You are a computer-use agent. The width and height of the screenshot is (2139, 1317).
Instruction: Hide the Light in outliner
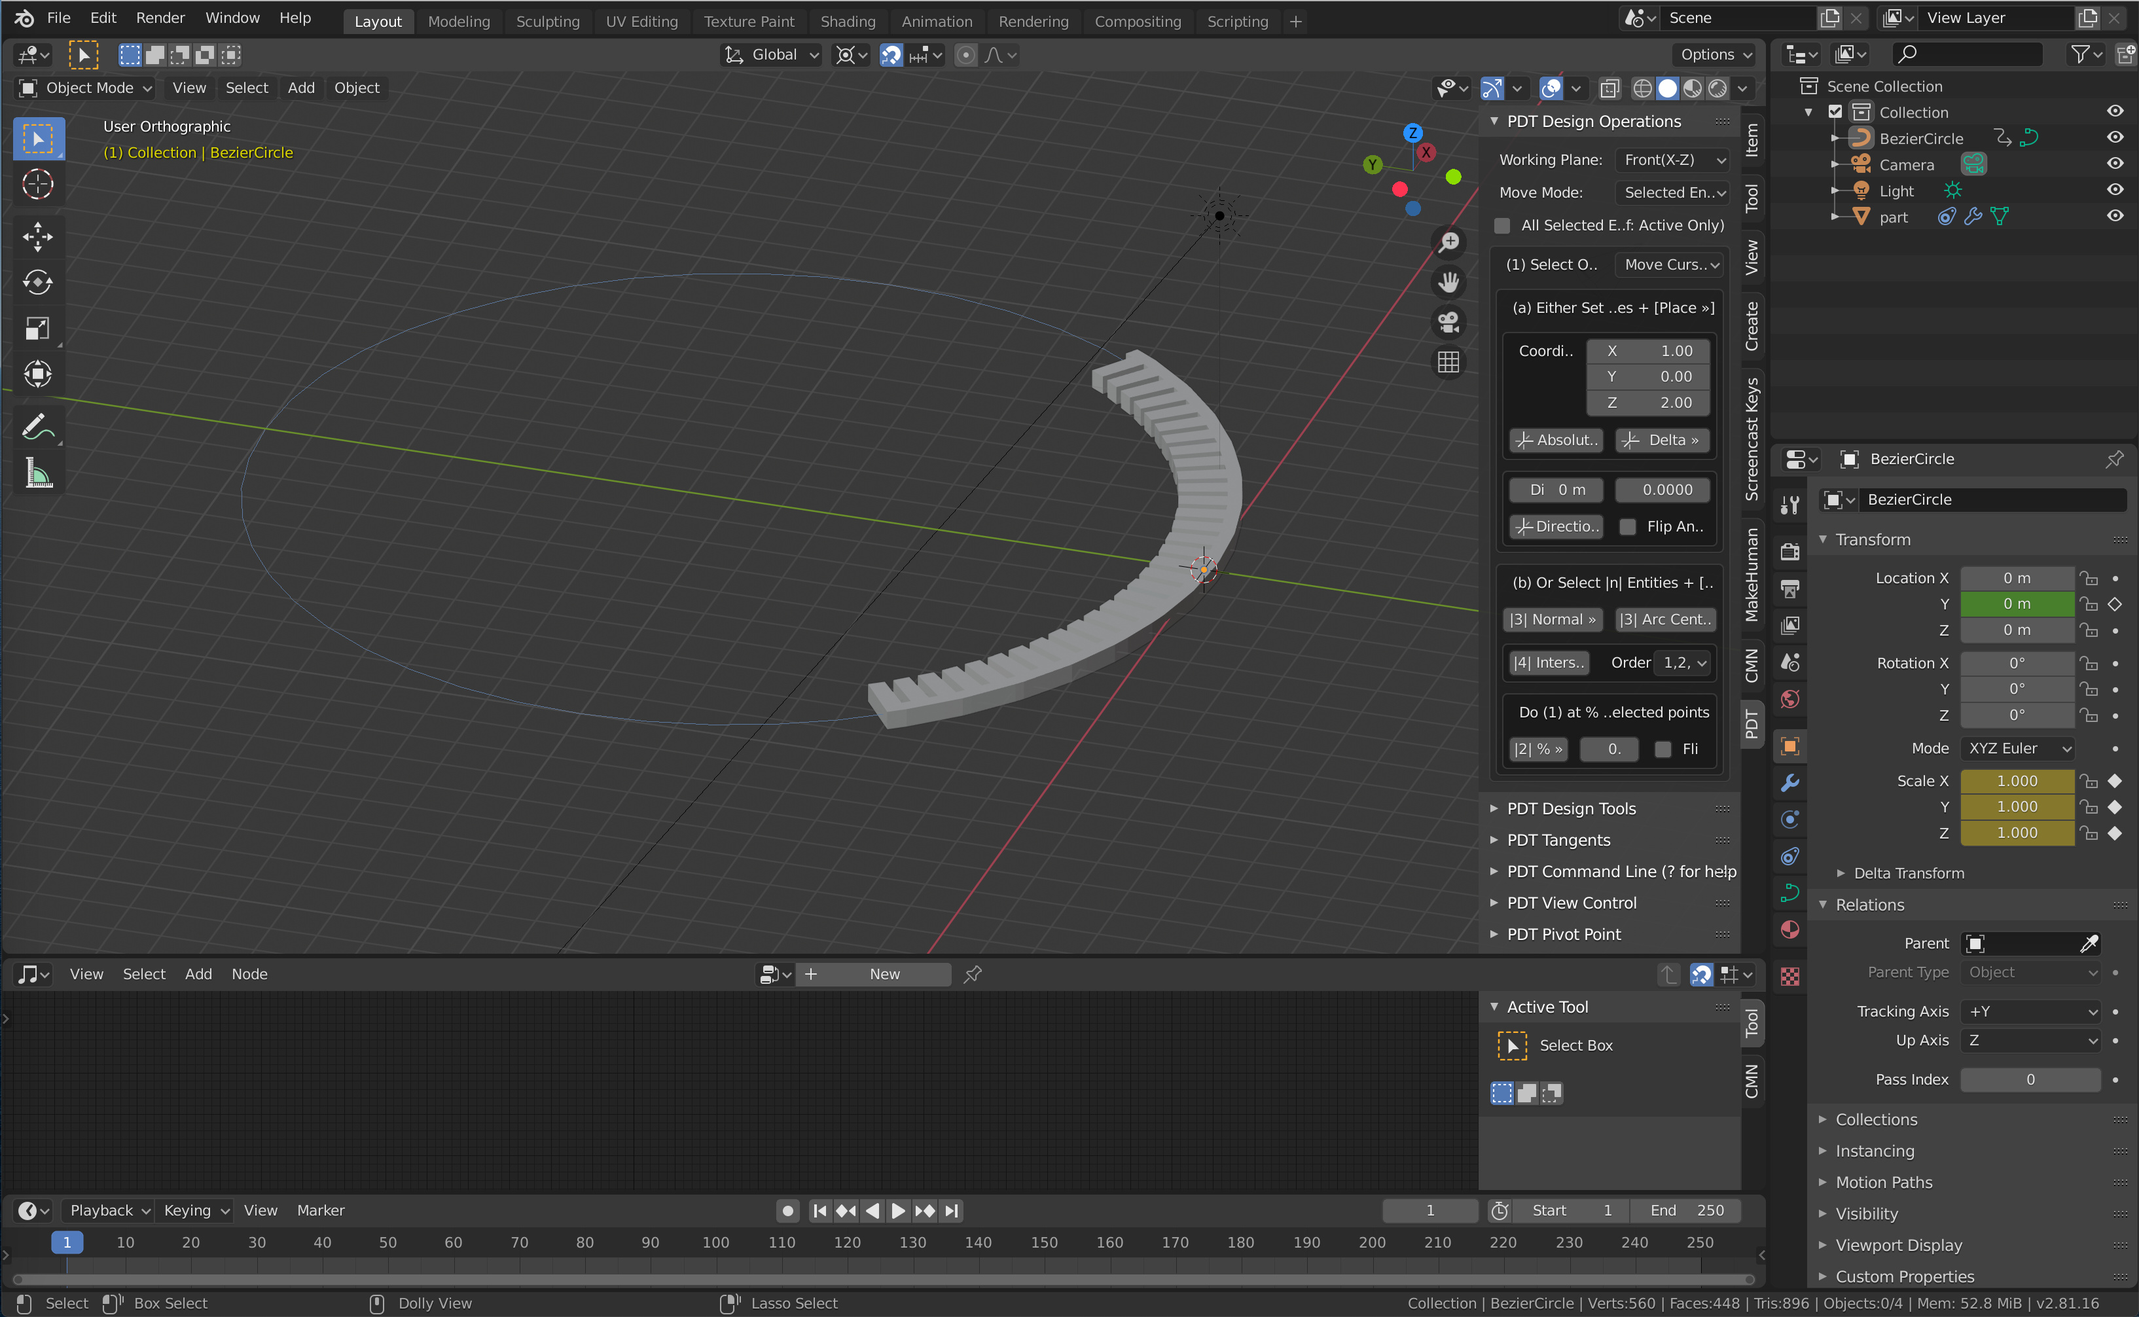pos(2115,190)
